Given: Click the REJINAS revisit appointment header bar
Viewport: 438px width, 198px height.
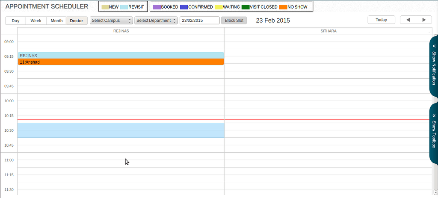Looking at the screenshot, I should point(121,56).
